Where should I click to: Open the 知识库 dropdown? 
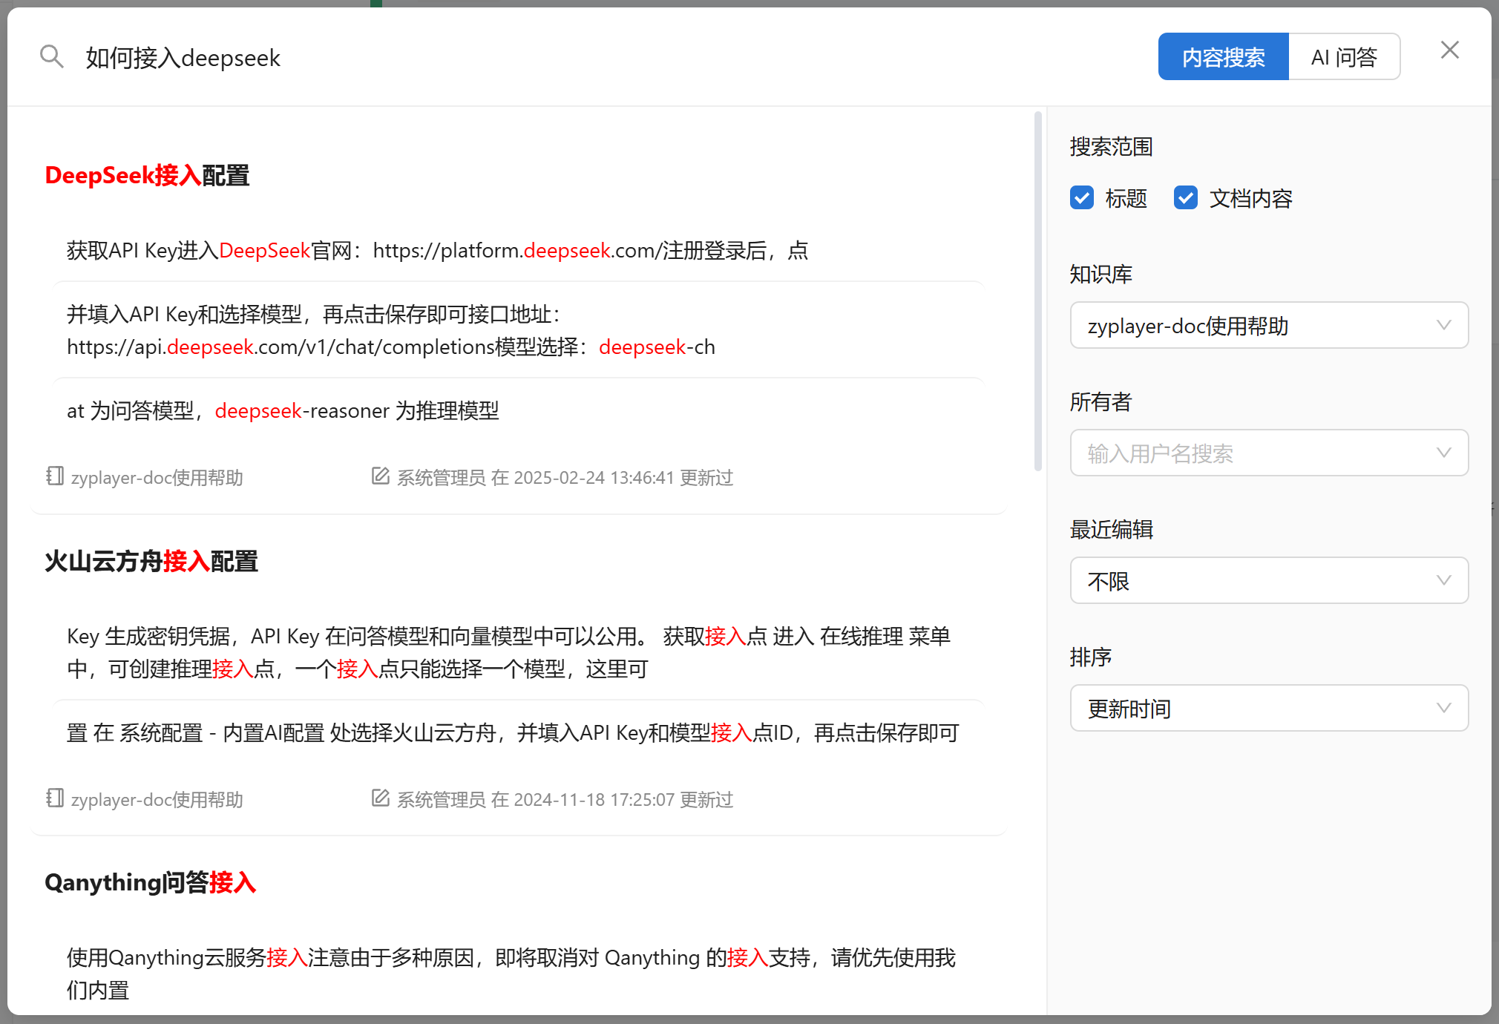tap(1269, 325)
